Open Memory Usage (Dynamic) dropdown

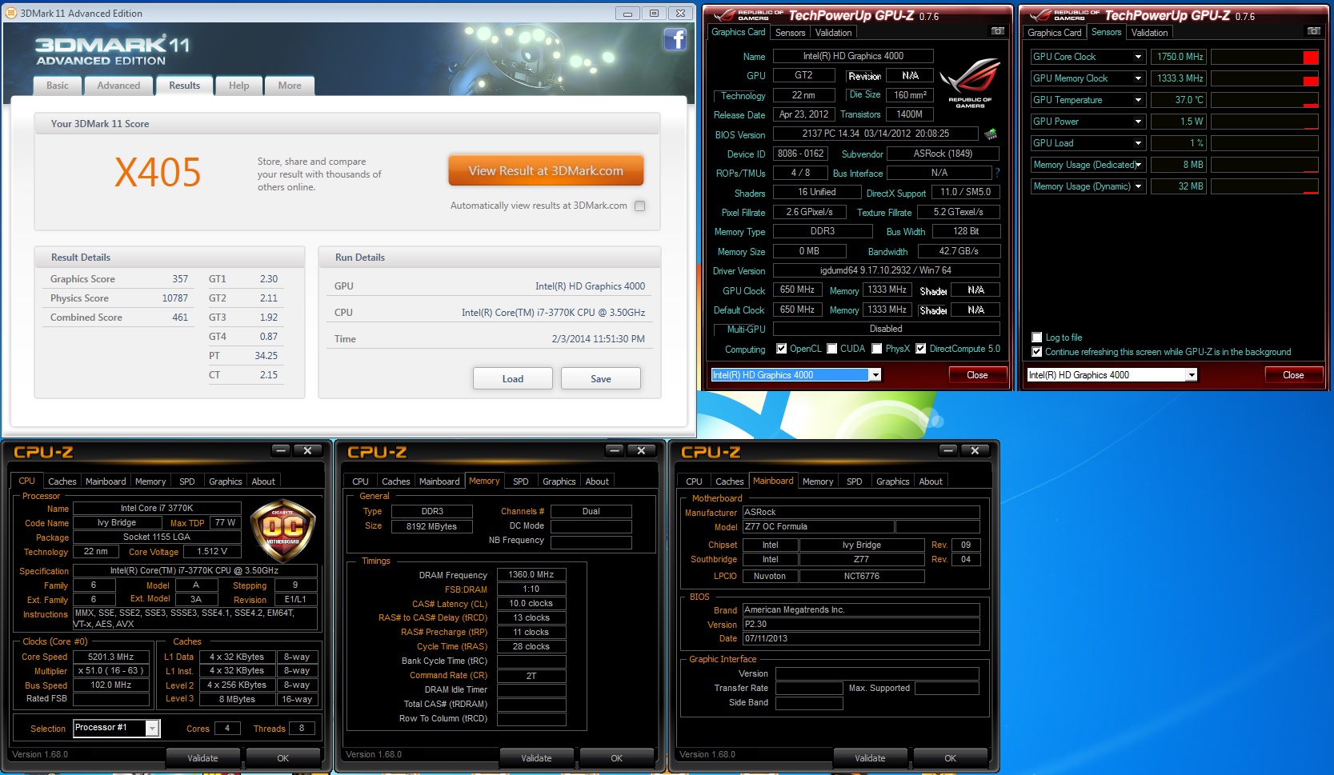pos(1138,186)
